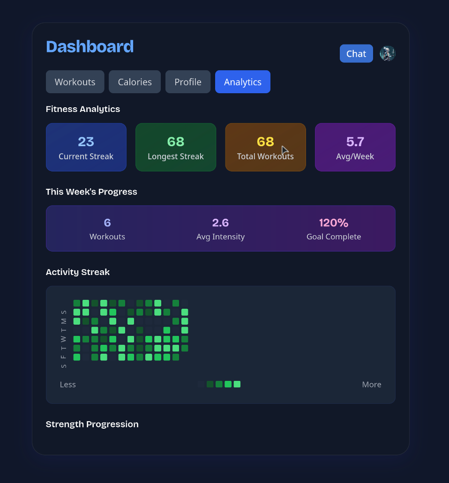Click the profile avatar icon

(388, 53)
